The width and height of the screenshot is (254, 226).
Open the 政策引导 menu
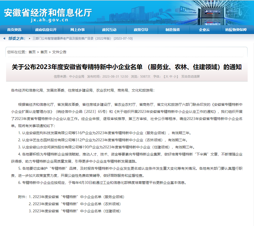(x=141, y=30)
